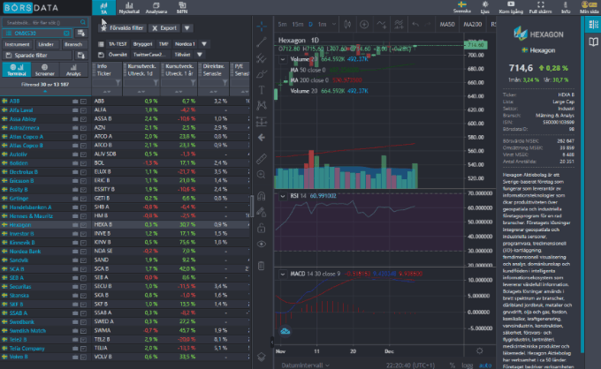Open the Min sida account link

(589, 7)
